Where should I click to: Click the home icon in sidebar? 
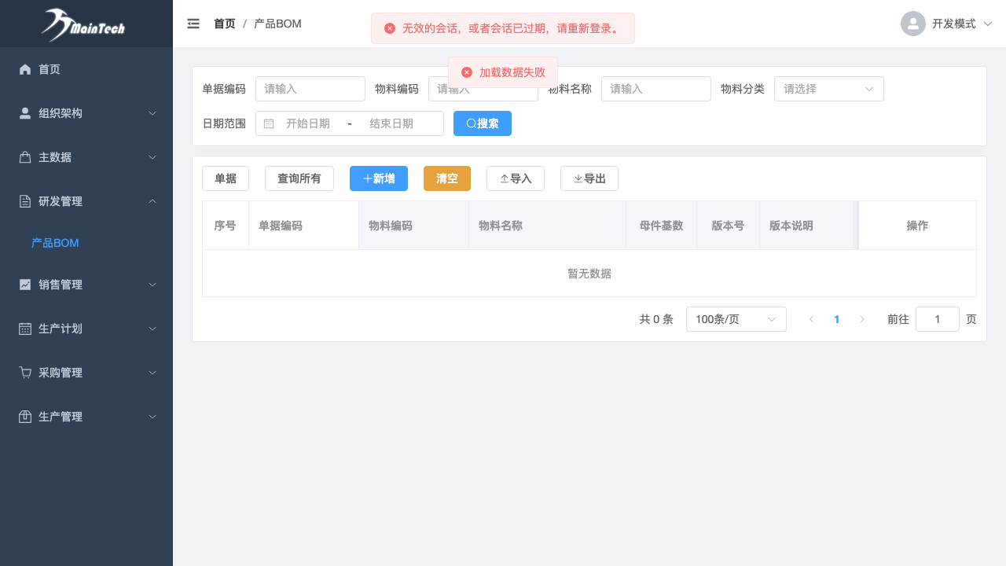(25, 69)
